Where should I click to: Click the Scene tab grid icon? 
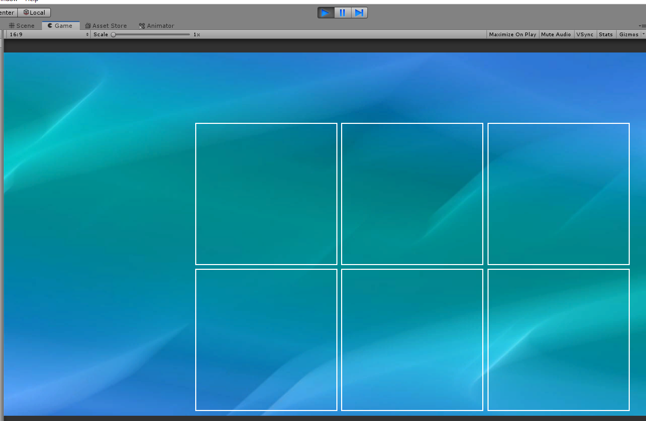coord(12,26)
